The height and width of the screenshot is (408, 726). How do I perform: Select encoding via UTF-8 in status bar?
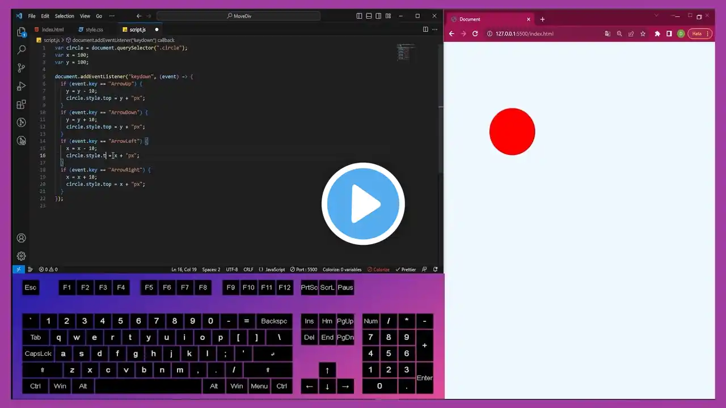tap(232, 270)
